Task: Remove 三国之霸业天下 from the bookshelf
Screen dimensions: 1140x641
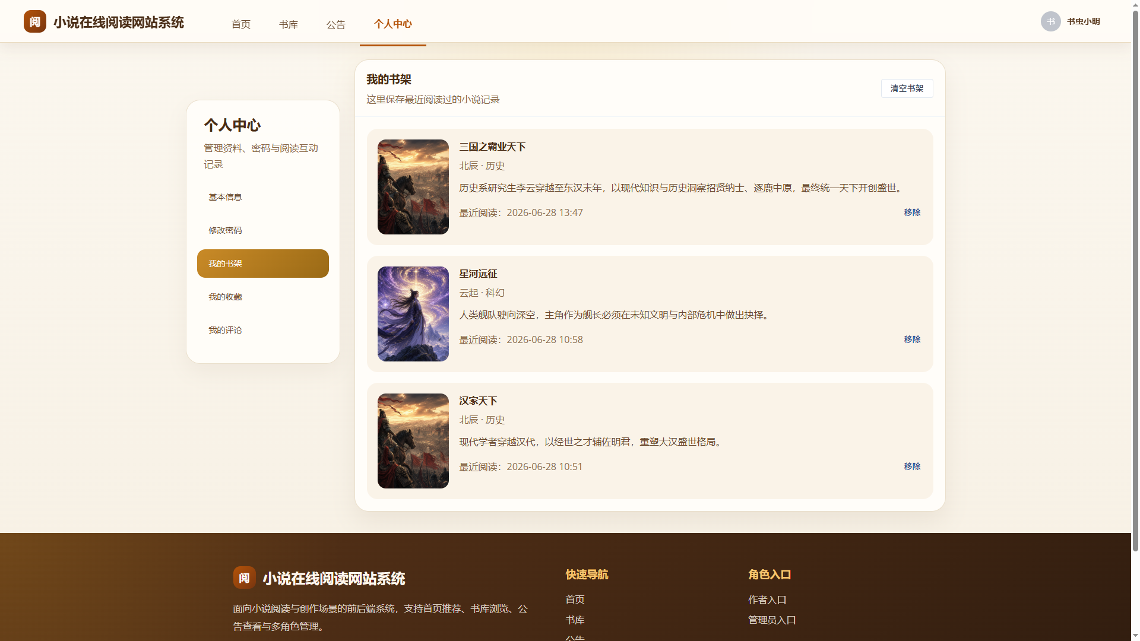Action: click(x=912, y=212)
